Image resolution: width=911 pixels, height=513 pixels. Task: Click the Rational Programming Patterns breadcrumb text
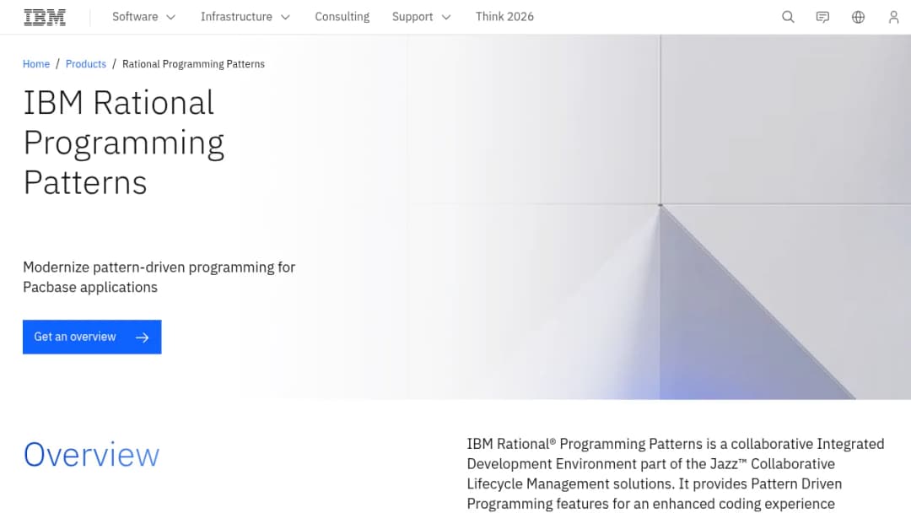193,64
